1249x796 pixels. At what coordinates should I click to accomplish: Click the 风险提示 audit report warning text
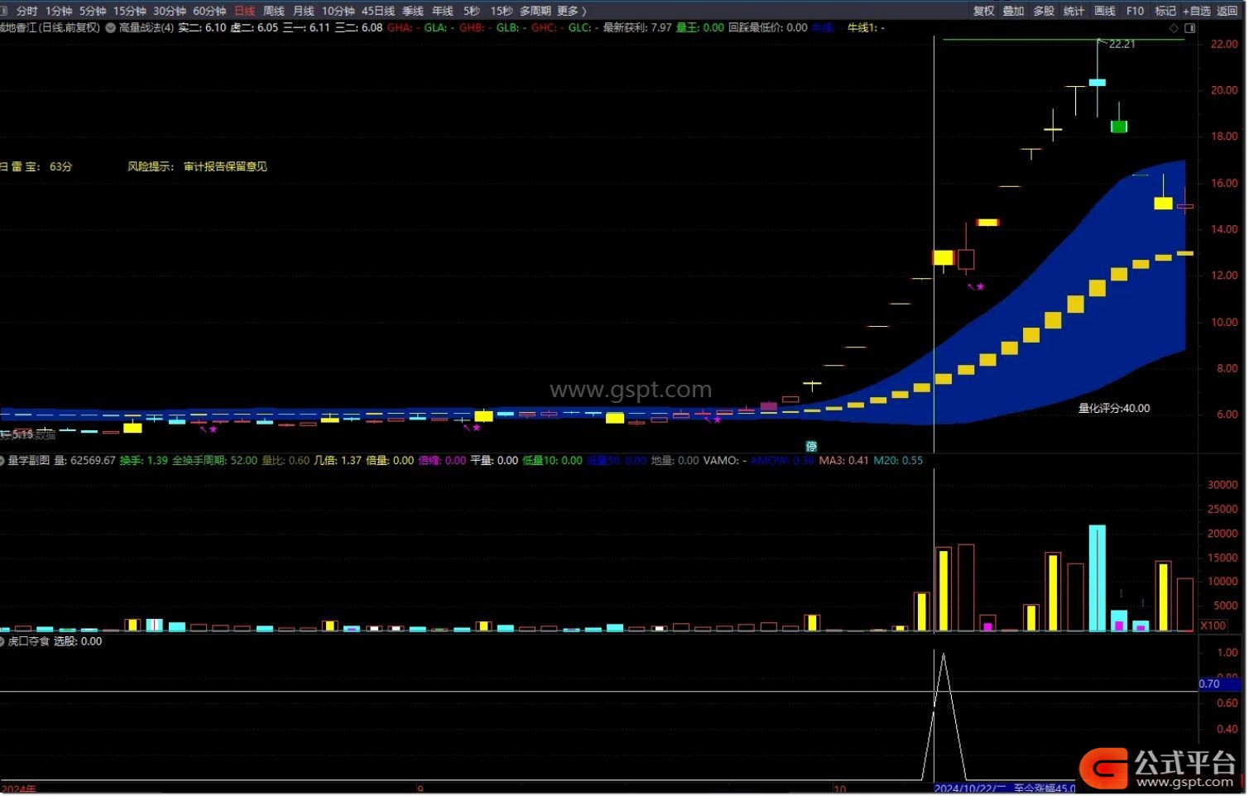[197, 166]
